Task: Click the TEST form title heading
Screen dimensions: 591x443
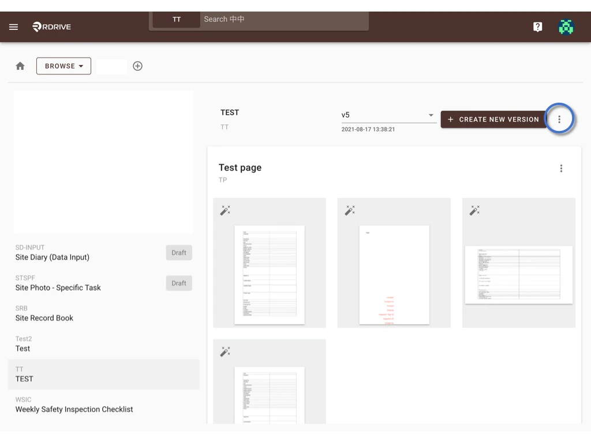Action: click(x=230, y=112)
